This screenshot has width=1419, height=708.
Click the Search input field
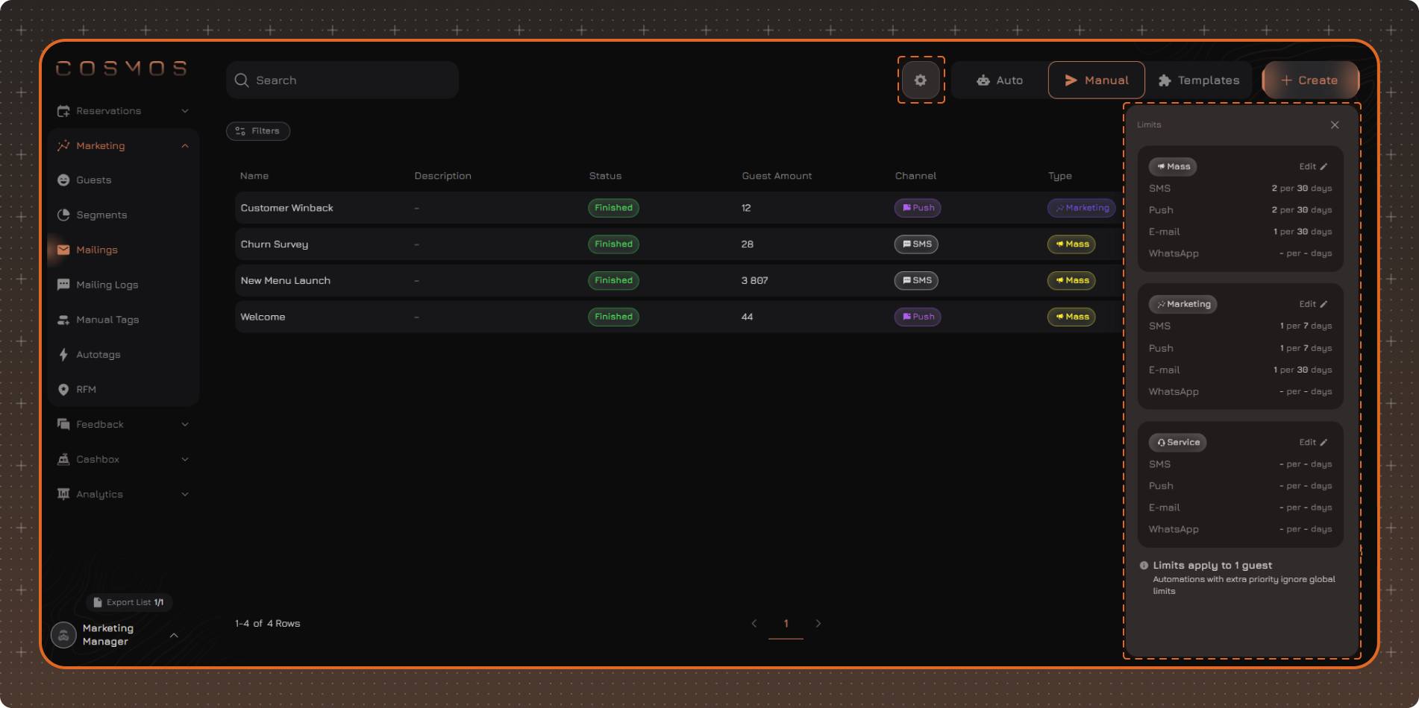[x=342, y=80]
